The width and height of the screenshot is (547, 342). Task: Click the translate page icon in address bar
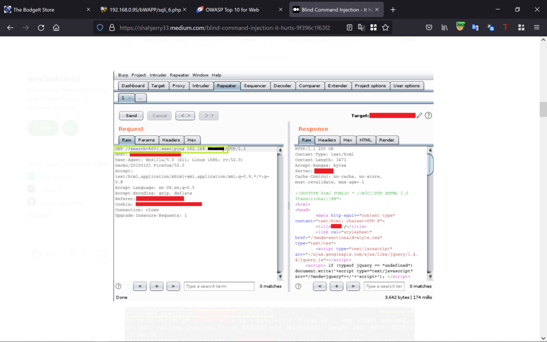(x=361, y=28)
